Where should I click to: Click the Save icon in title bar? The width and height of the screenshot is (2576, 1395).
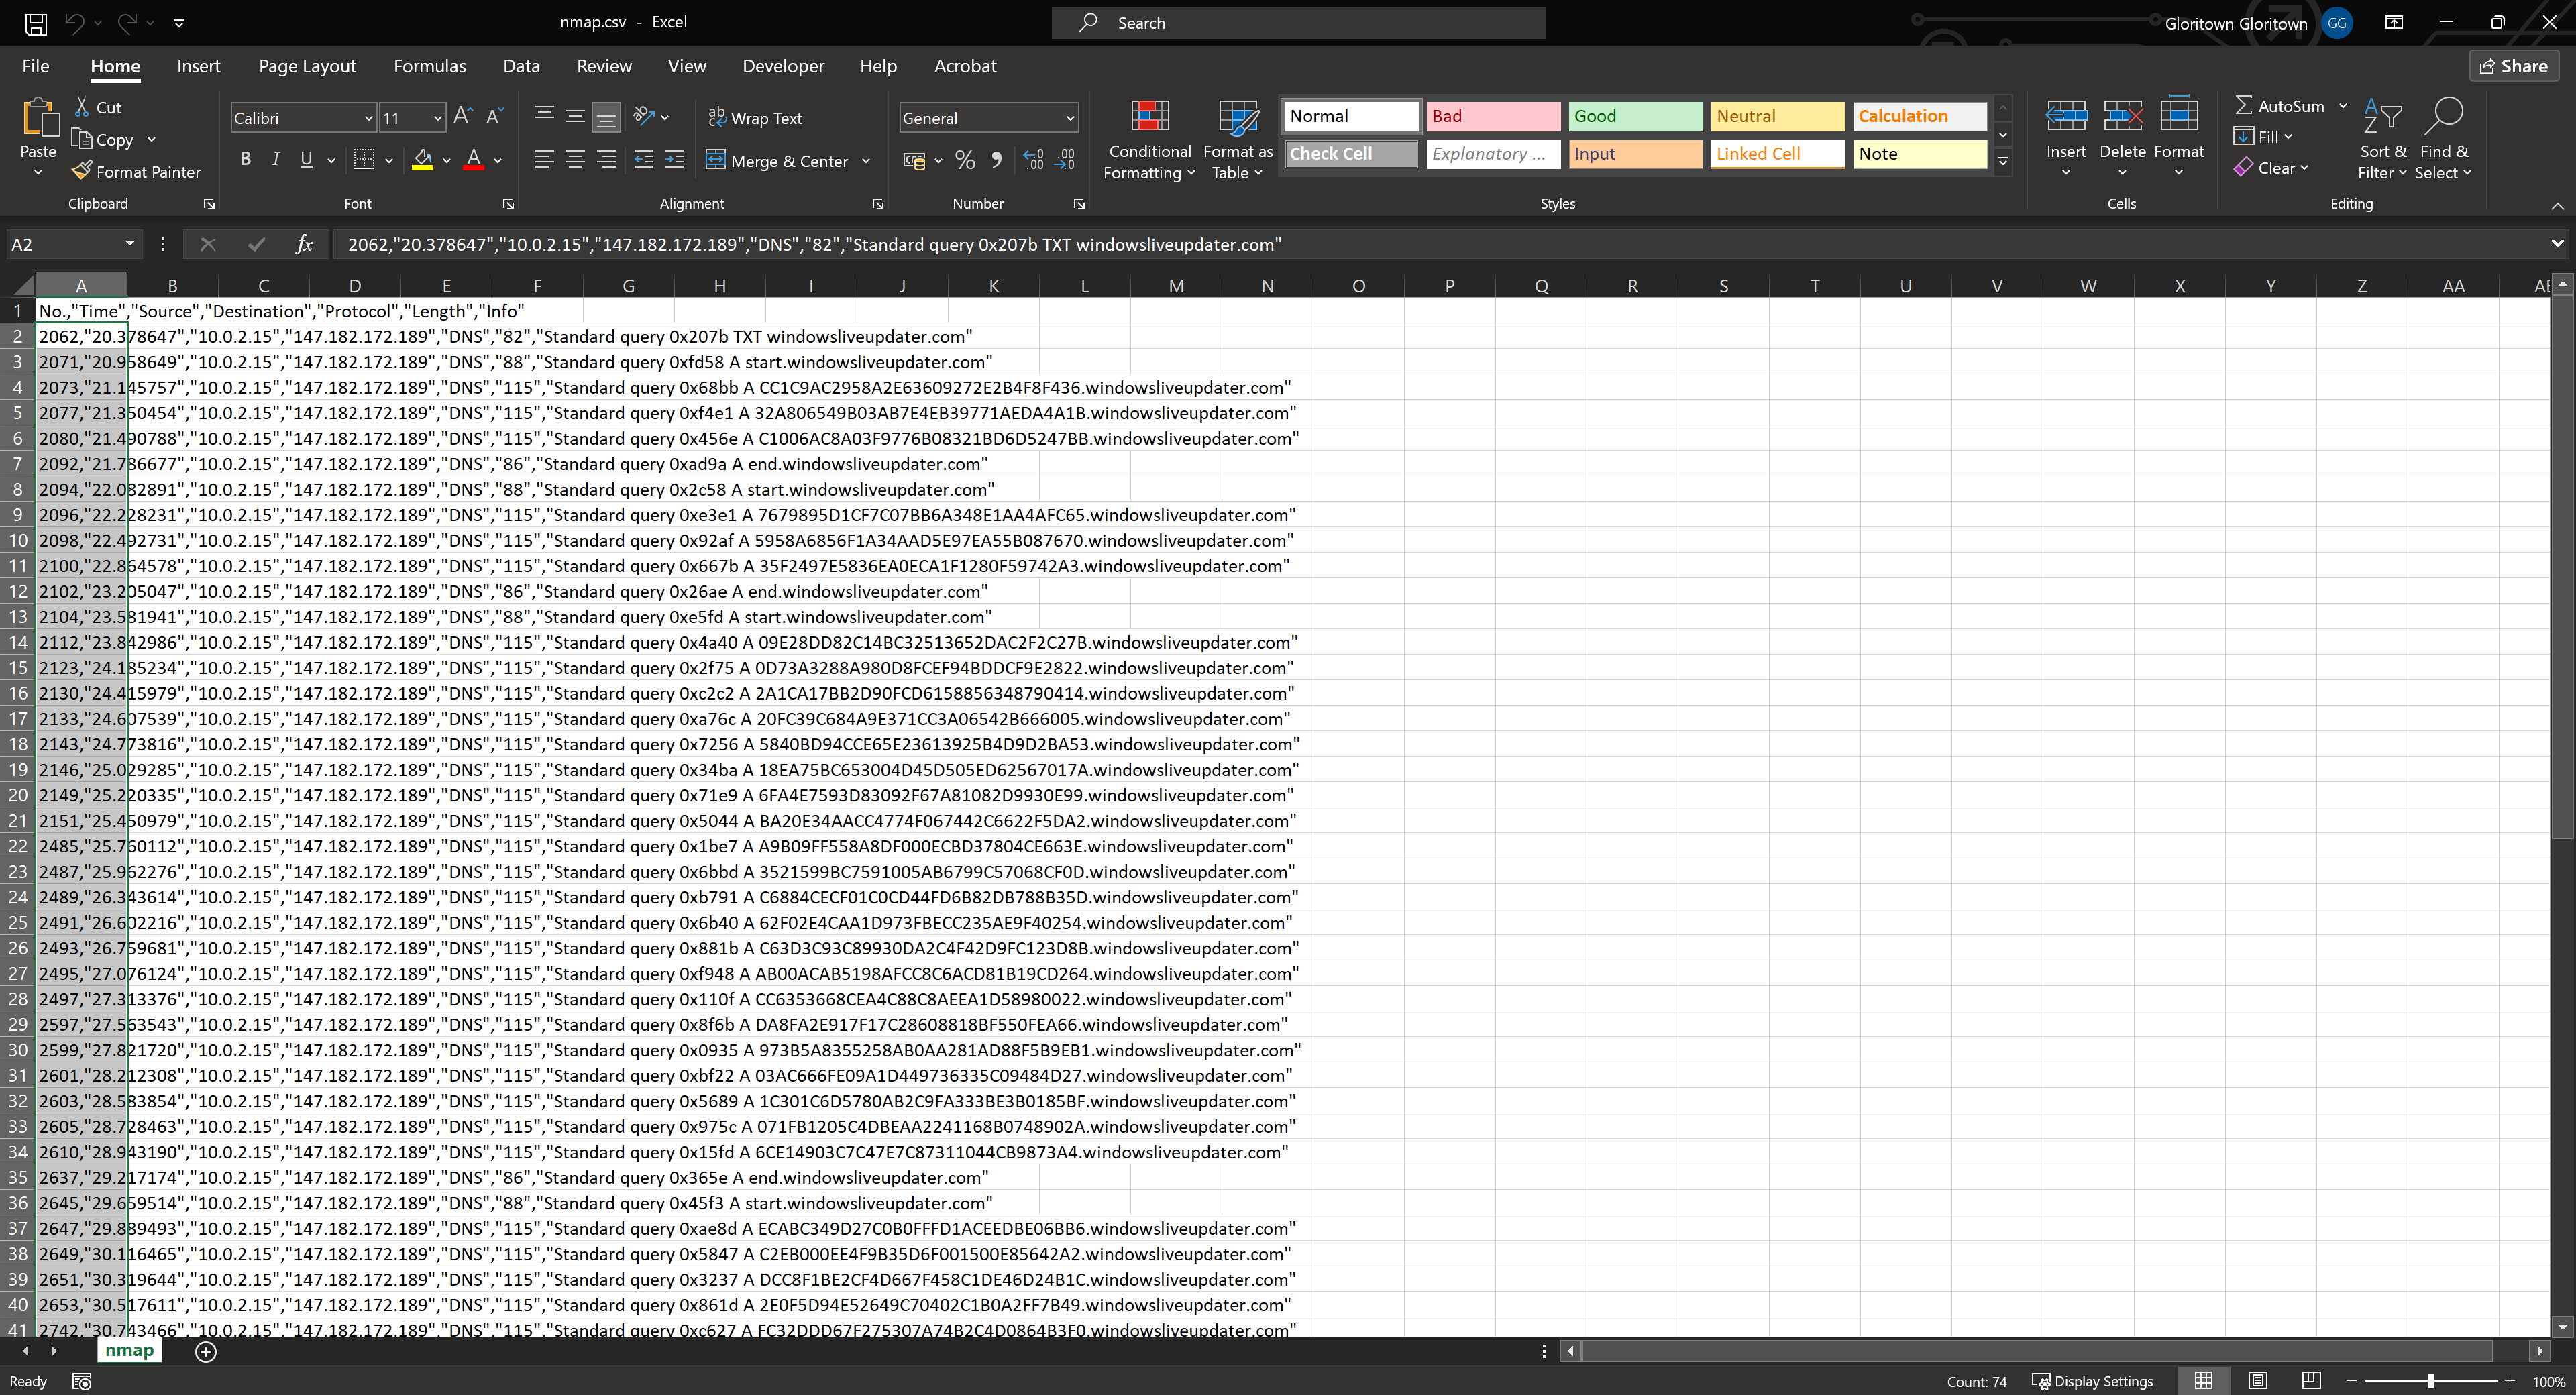[x=35, y=23]
